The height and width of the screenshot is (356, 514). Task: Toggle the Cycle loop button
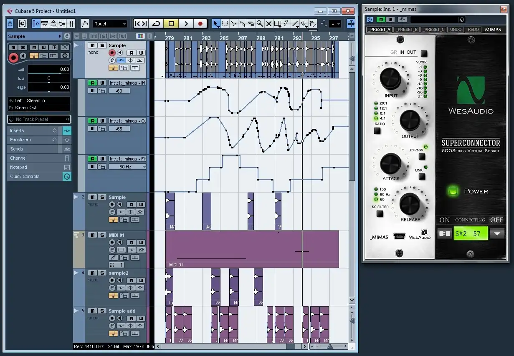156,24
